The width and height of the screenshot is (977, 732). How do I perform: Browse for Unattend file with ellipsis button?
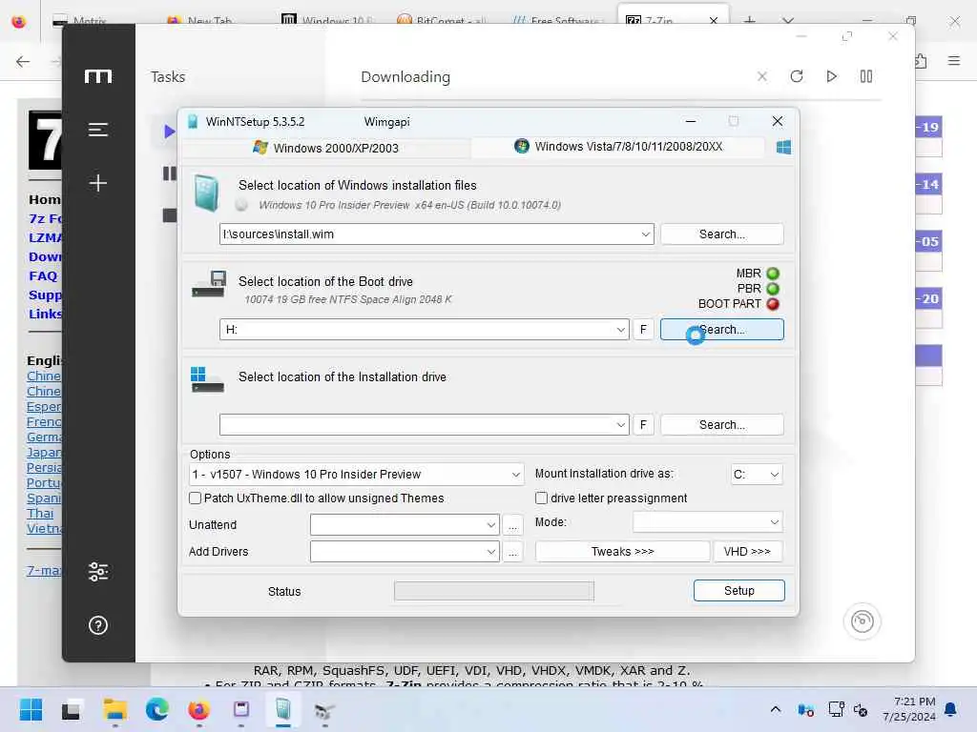pyautogui.click(x=512, y=525)
